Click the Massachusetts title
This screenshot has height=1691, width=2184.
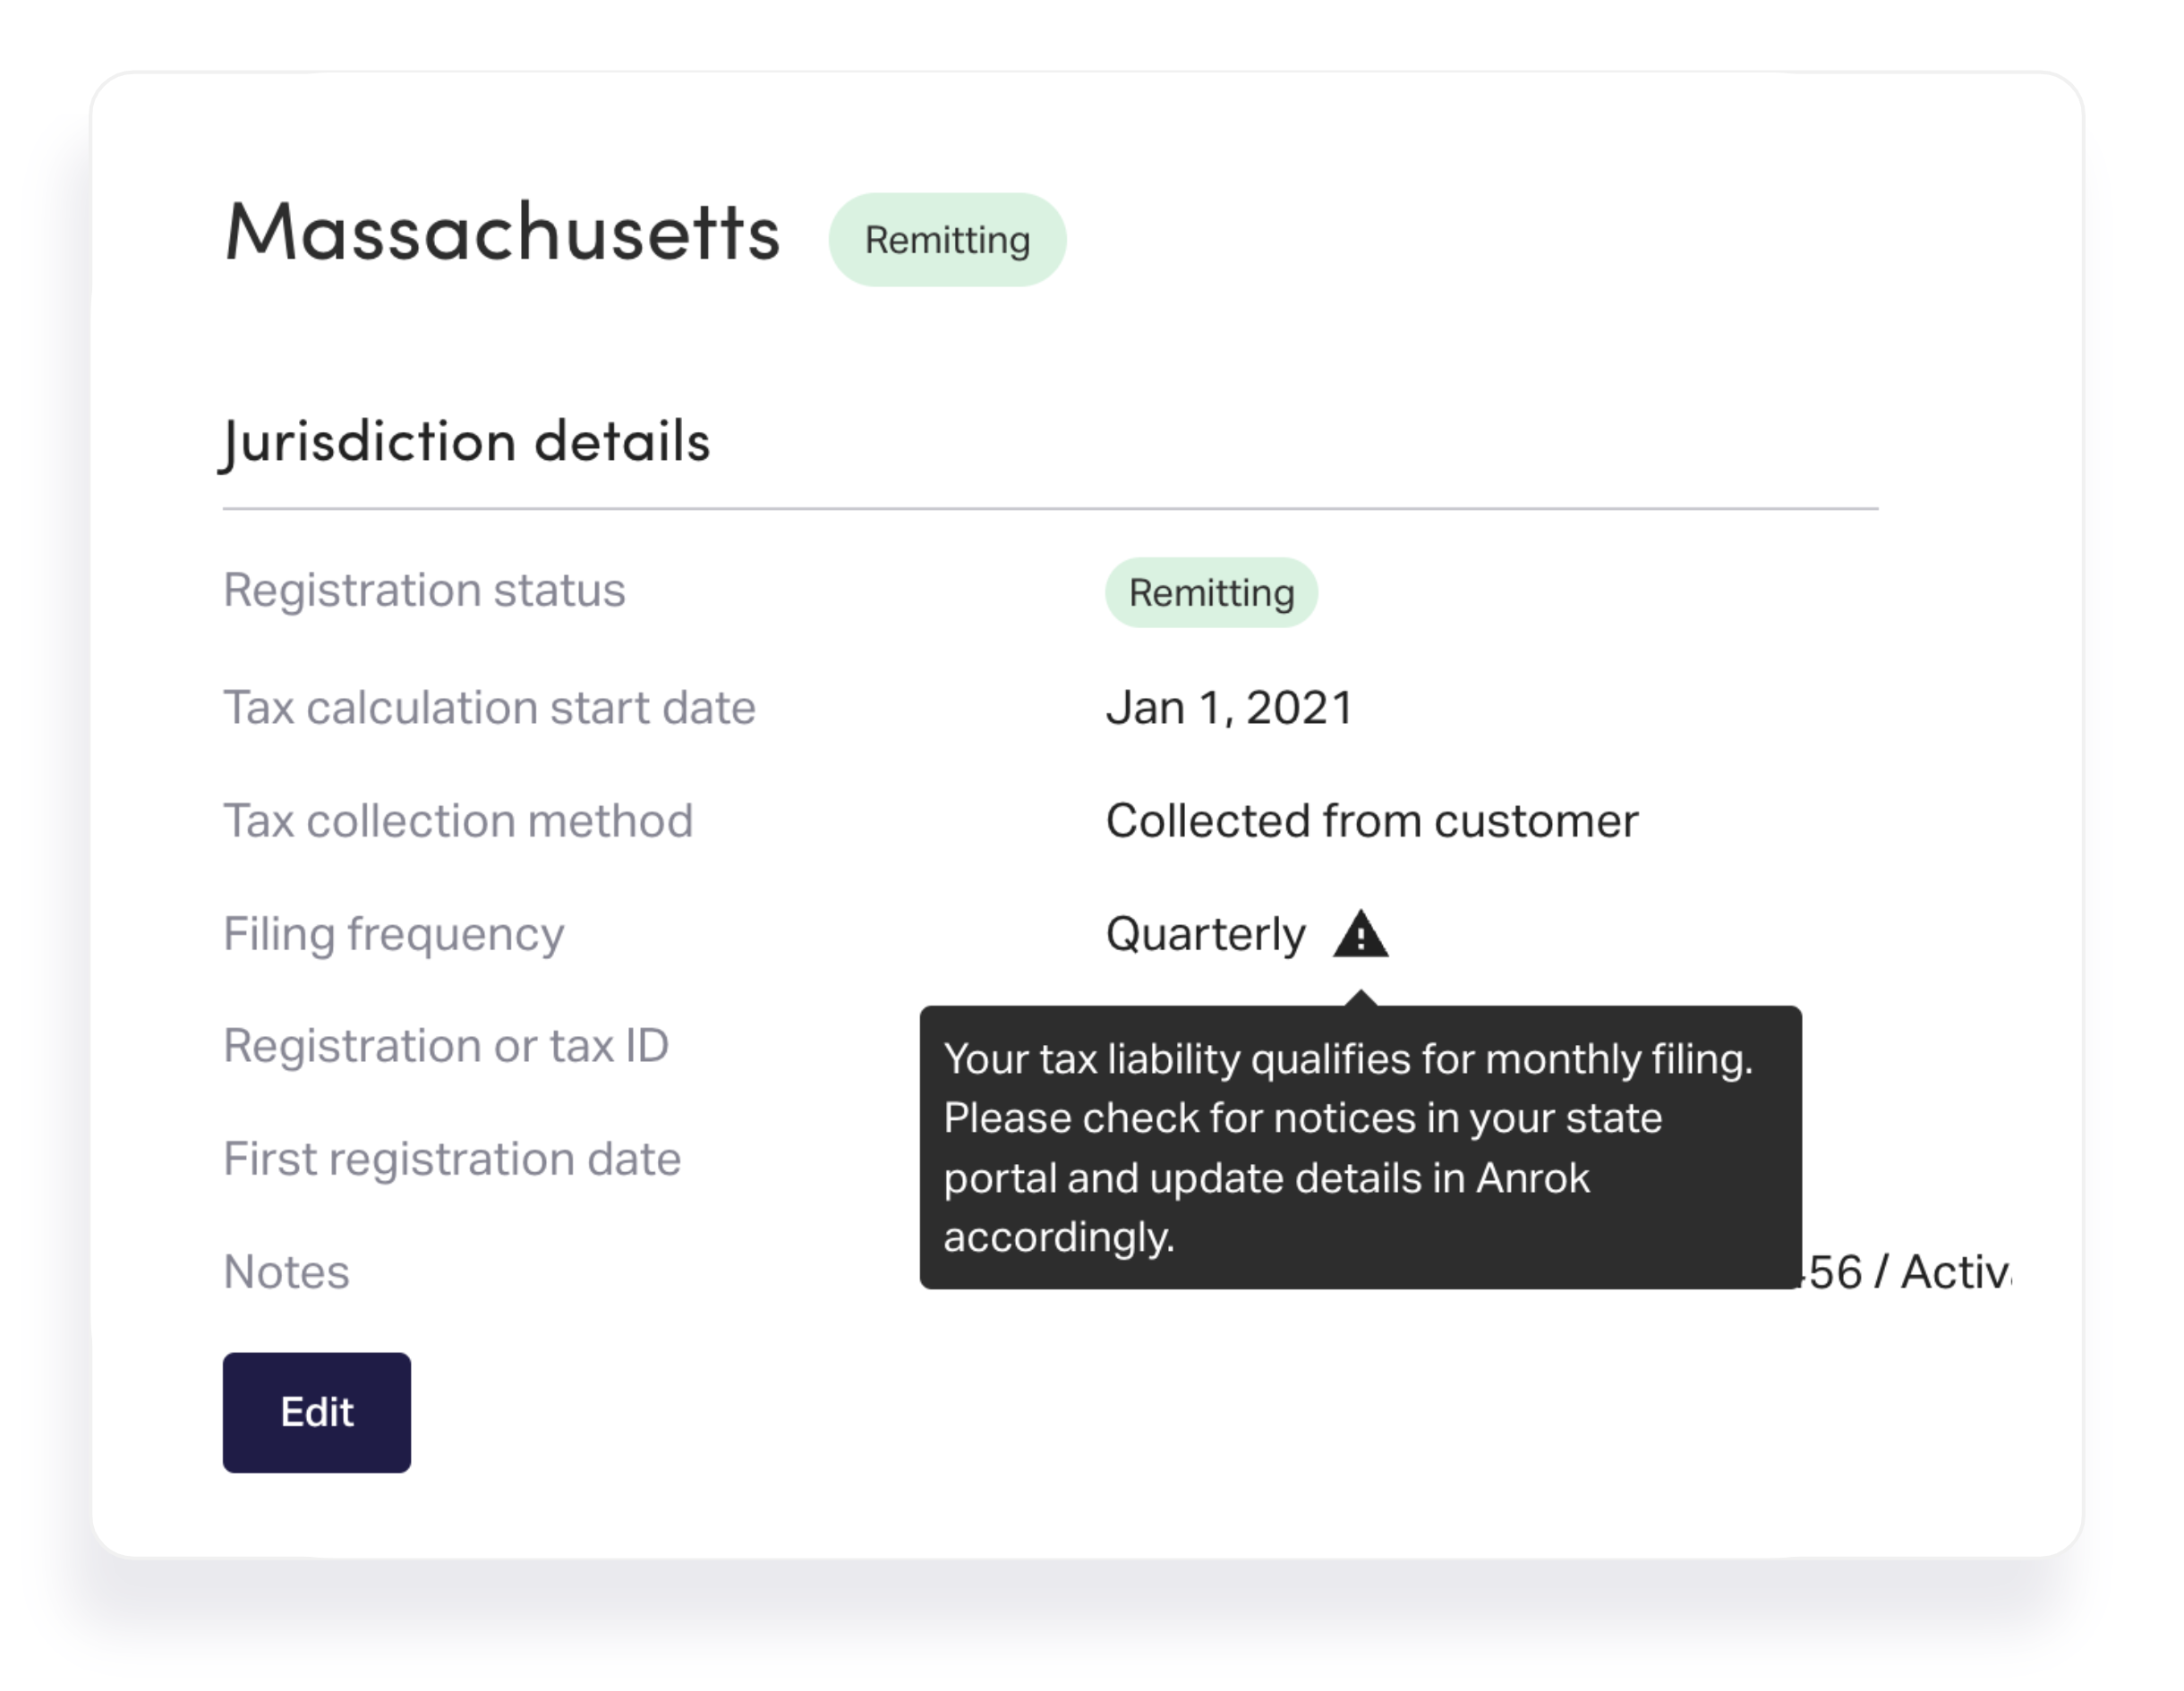pyautogui.click(x=502, y=233)
